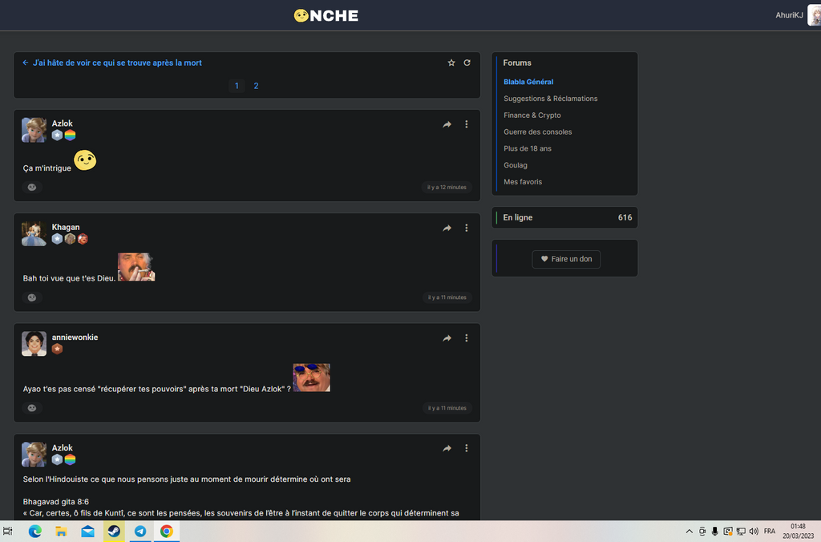This screenshot has height=542, width=821.
Task: React to Azlok's 'Ça m'intrigue' post
Action: point(32,188)
